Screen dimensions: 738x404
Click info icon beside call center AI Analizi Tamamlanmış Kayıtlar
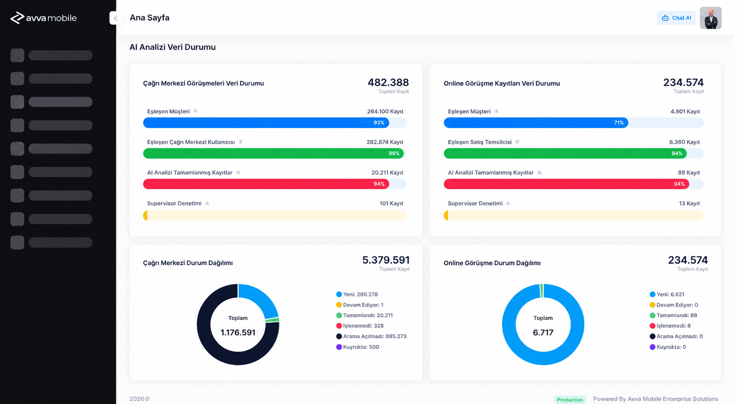(238, 172)
